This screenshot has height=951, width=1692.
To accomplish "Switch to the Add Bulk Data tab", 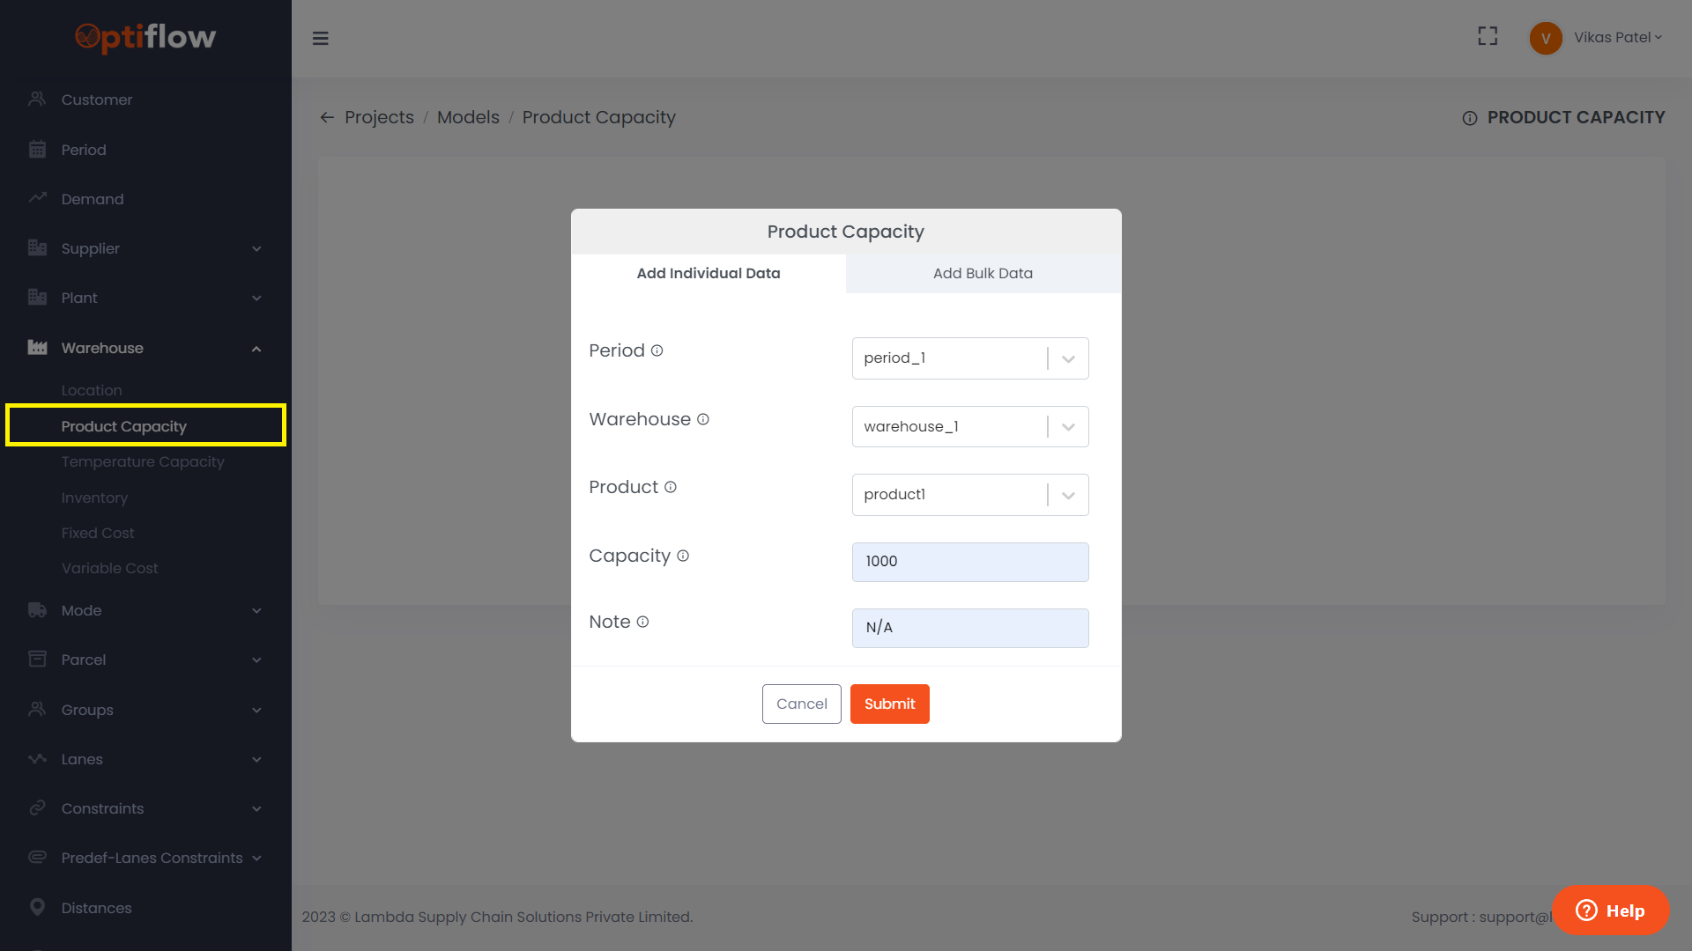I will 983,273.
